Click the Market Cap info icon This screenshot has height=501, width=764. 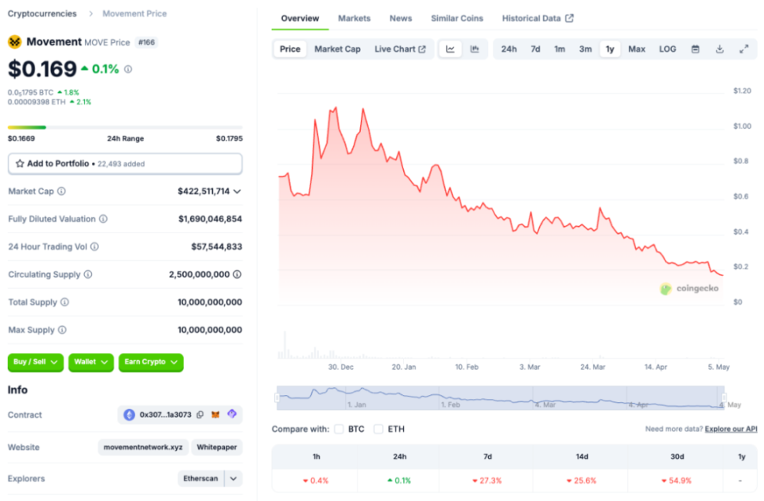61,191
